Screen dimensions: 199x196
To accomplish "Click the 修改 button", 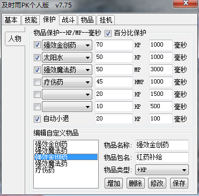I will point(157,183).
